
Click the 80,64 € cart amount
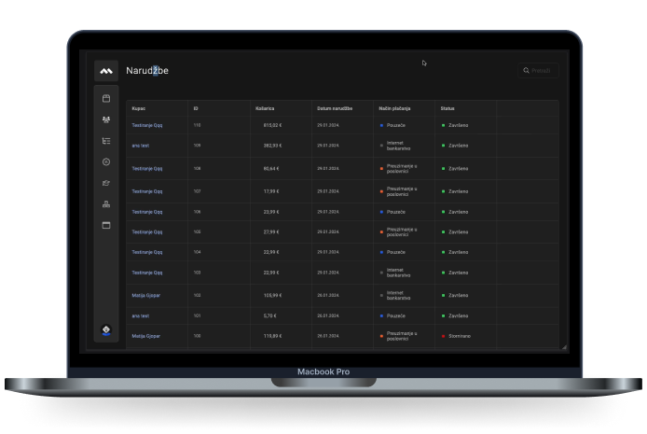click(x=271, y=169)
